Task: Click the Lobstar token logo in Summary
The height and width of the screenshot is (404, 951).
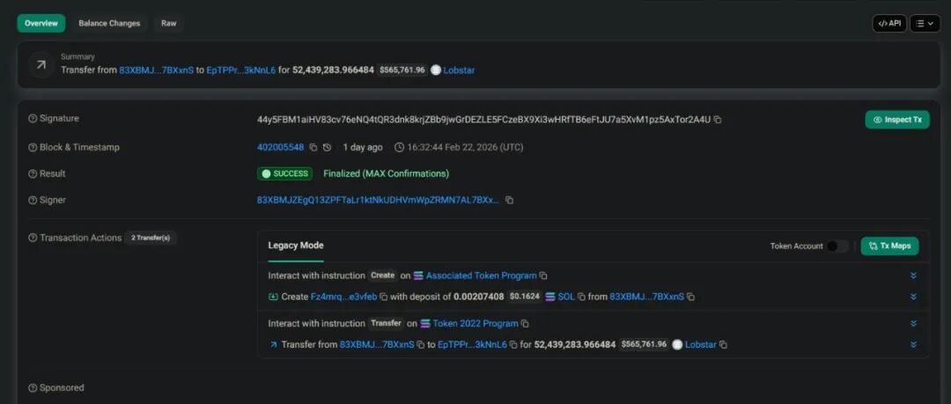Action: coord(436,70)
